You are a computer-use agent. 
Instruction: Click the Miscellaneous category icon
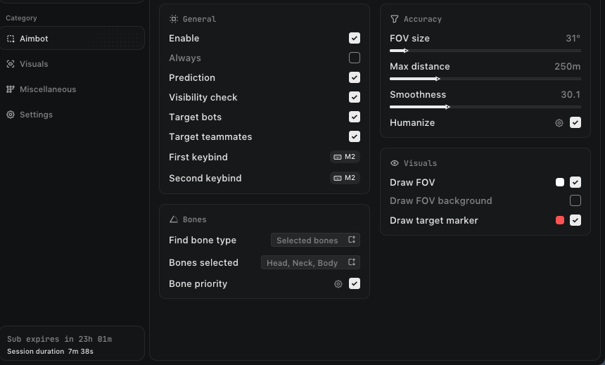(11, 89)
